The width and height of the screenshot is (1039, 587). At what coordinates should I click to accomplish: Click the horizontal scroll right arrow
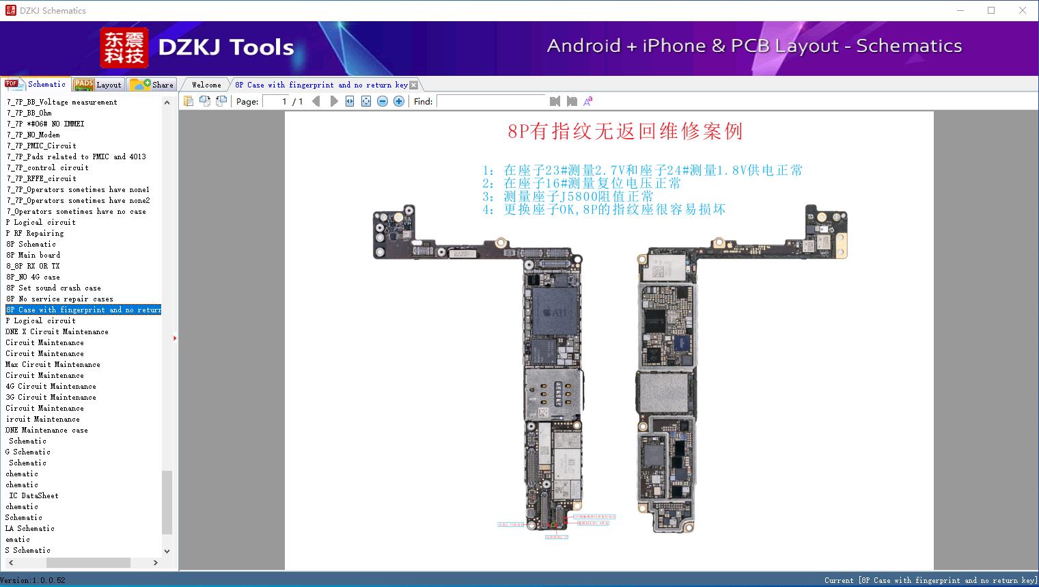(156, 562)
